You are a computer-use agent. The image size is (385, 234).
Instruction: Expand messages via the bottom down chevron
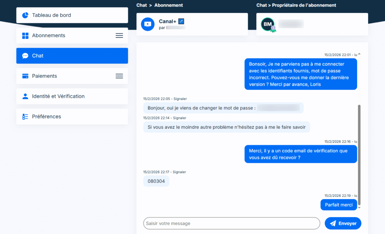[358, 207]
